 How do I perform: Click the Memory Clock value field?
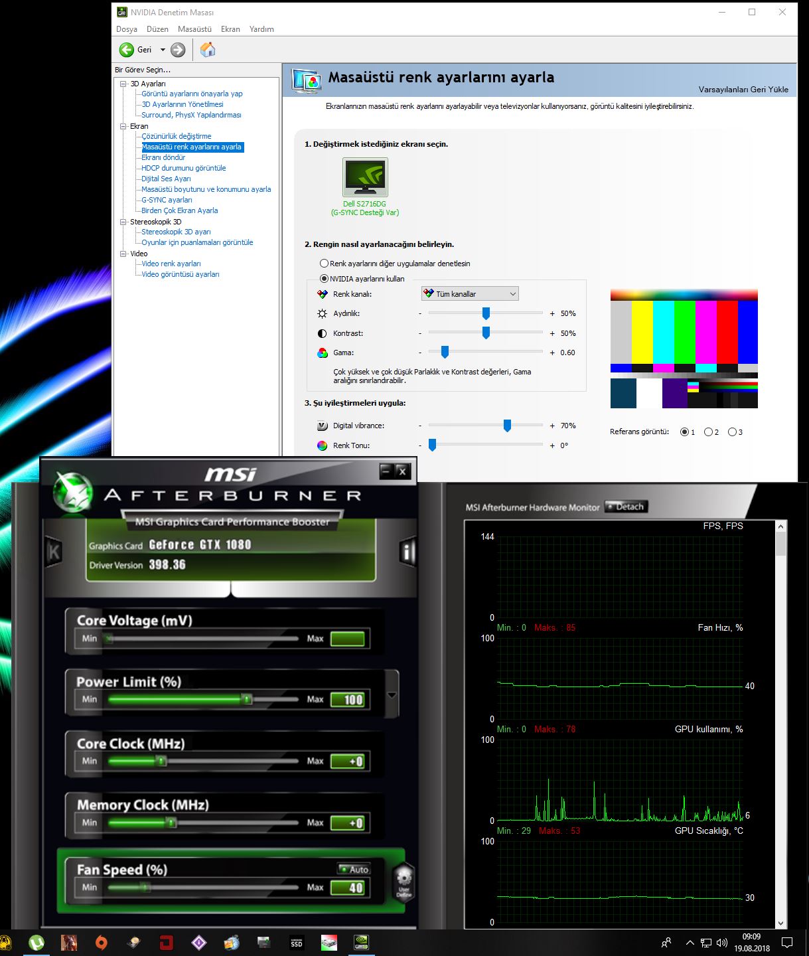(348, 823)
